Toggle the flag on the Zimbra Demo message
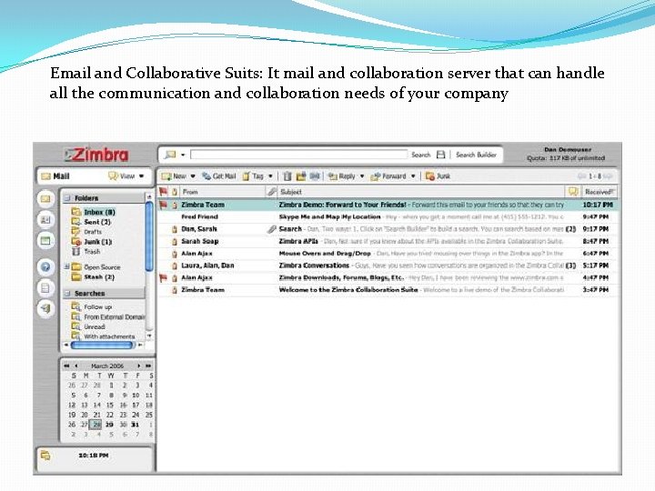Viewport: 655px width, 491px height. [164, 205]
